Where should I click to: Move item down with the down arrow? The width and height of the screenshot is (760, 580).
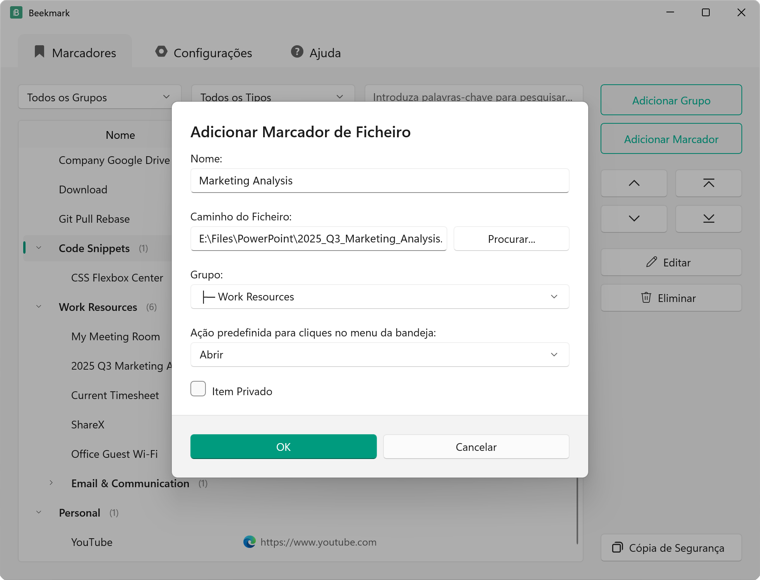click(x=634, y=219)
